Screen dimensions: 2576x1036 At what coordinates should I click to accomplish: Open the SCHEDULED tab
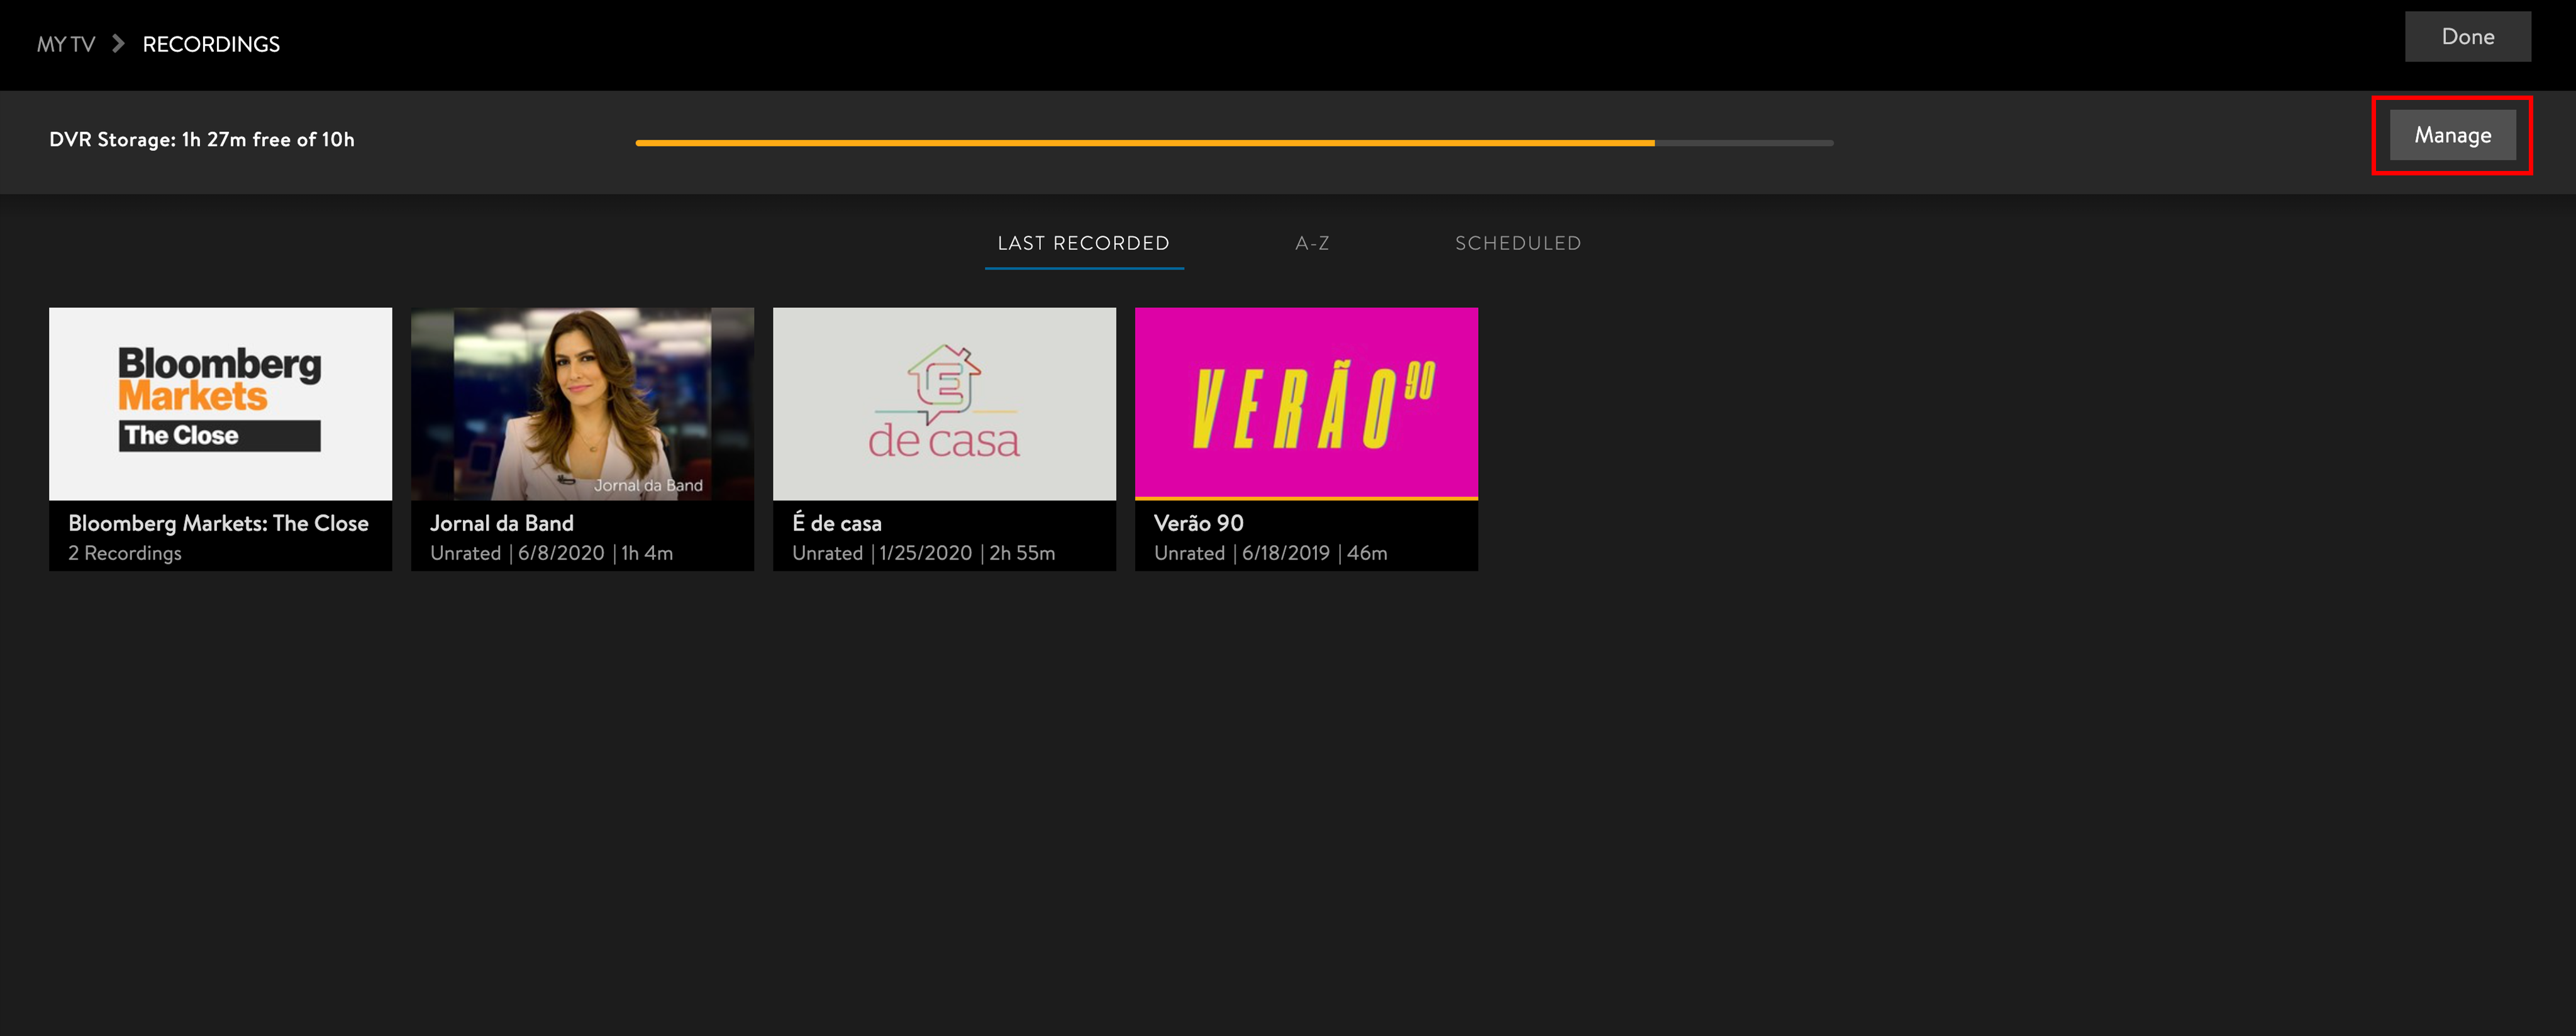point(1517,243)
